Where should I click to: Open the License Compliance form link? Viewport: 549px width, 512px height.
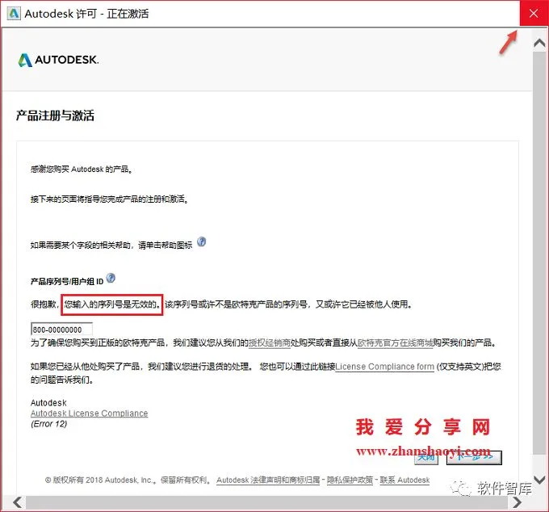(384, 367)
